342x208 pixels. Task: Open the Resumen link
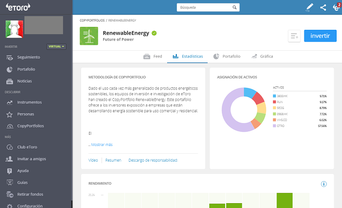pos(113,160)
